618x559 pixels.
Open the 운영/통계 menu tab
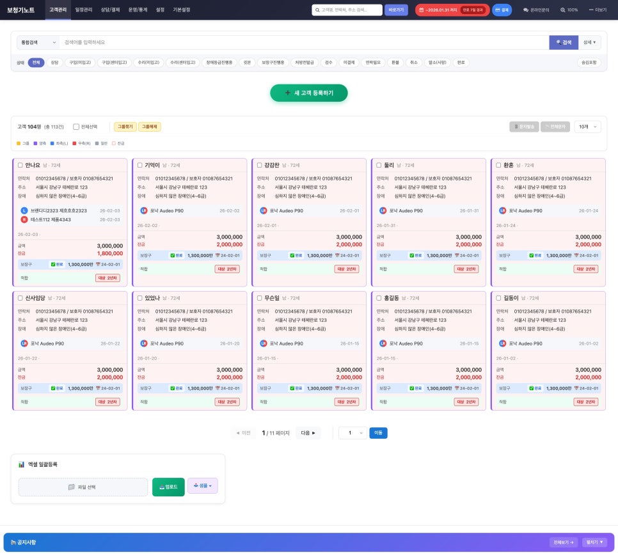pos(138,10)
